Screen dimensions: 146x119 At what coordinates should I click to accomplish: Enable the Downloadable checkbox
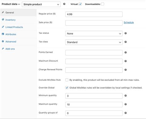coord(103,4)
